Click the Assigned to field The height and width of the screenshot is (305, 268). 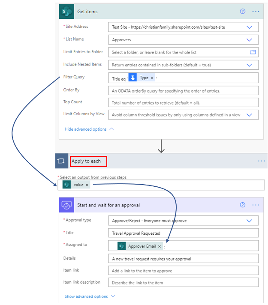(x=183, y=246)
